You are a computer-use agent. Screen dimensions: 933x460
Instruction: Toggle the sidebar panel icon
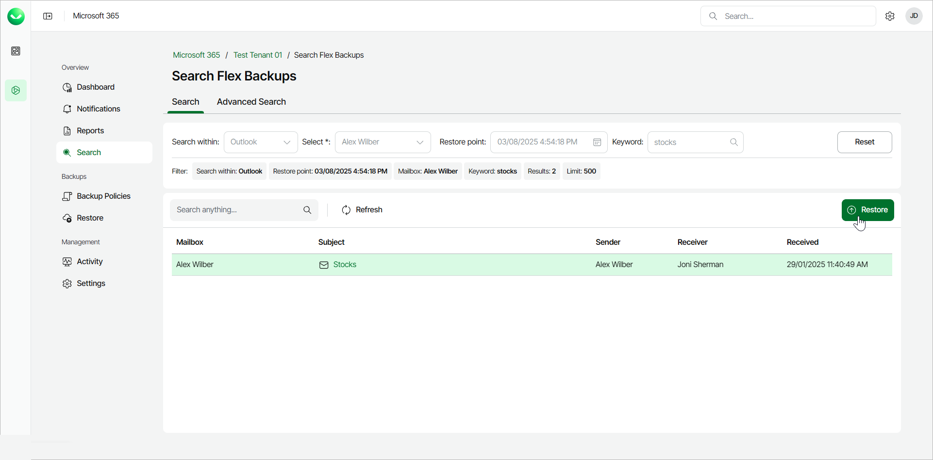point(48,16)
